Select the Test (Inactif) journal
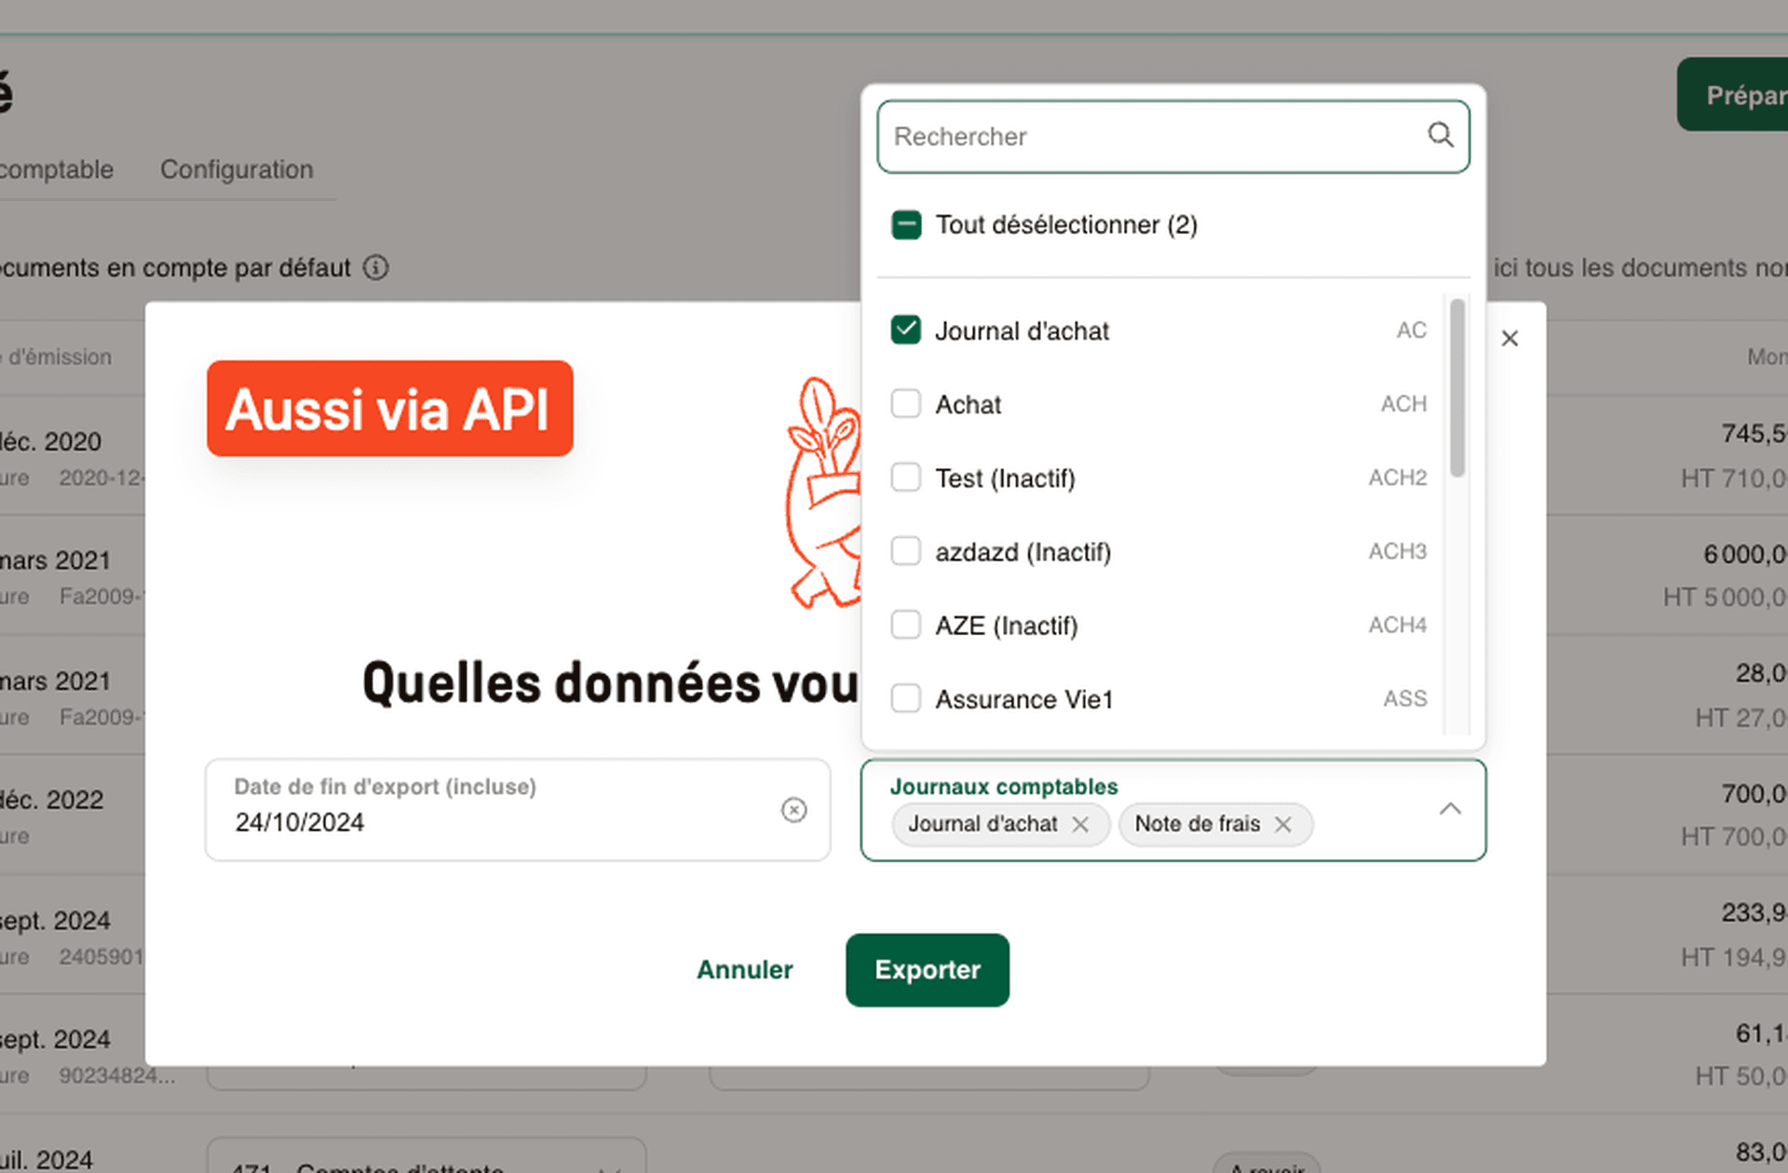The image size is (1788, 1173). pos(905,477)
